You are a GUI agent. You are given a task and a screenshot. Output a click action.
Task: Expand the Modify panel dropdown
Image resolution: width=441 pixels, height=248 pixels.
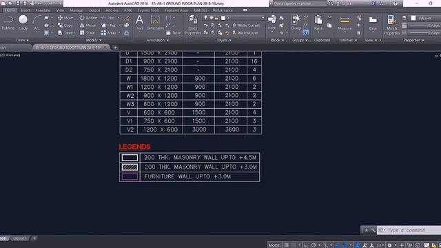pyautogui.click(x=94, y=40)
